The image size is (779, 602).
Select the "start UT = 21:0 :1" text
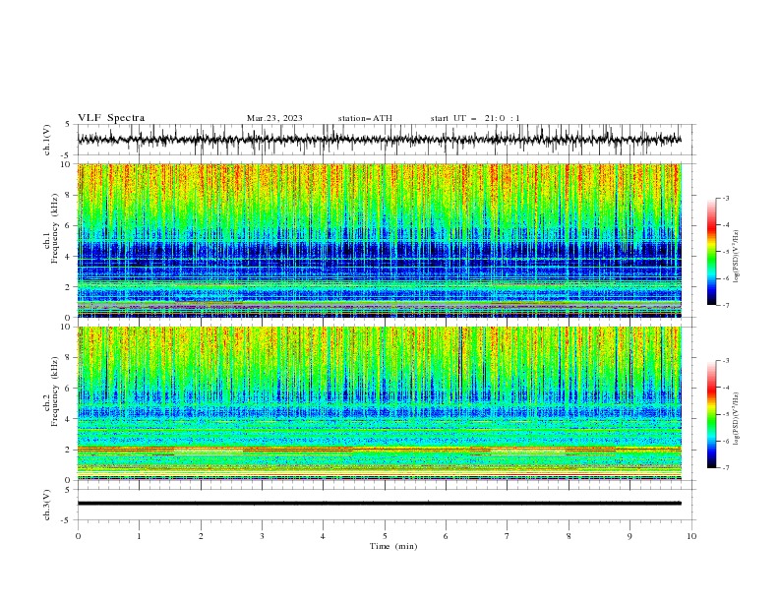[475, 118]
